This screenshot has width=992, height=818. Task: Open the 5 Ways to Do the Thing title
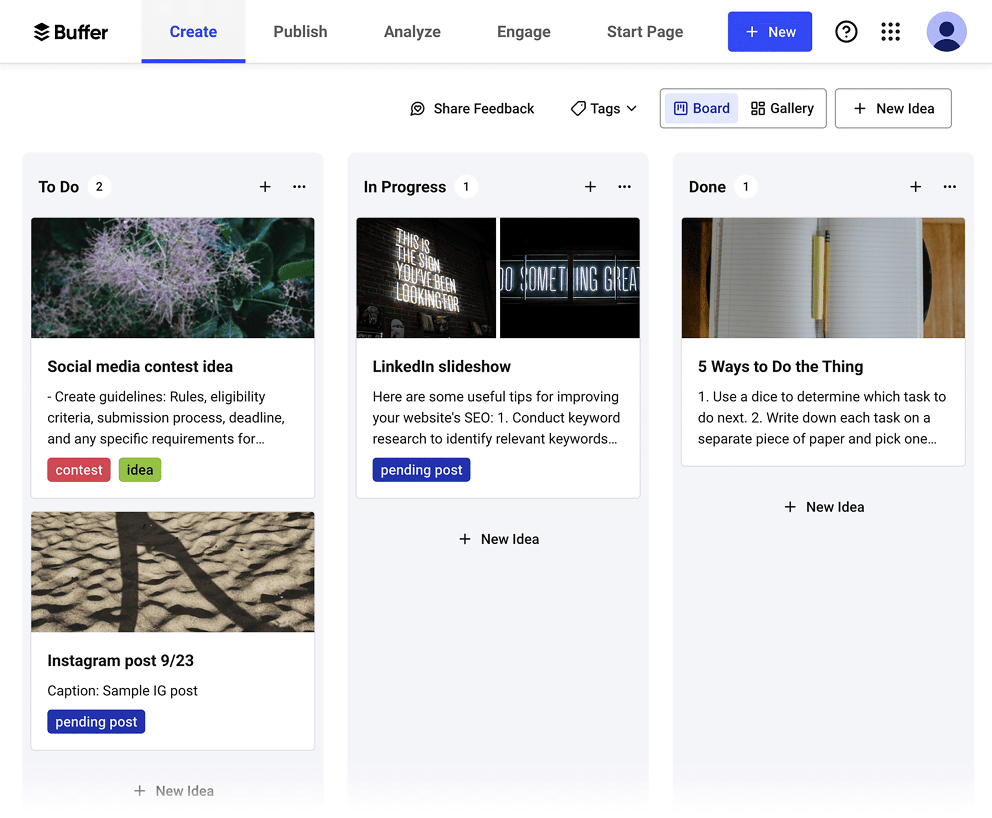780,366
